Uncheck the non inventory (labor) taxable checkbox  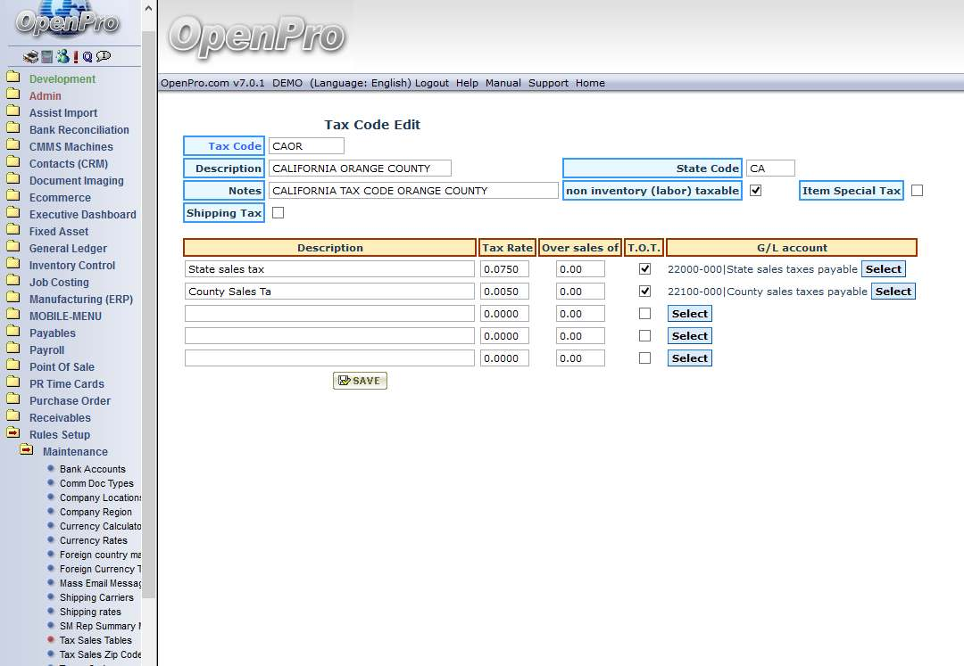(x=755, y=191)
